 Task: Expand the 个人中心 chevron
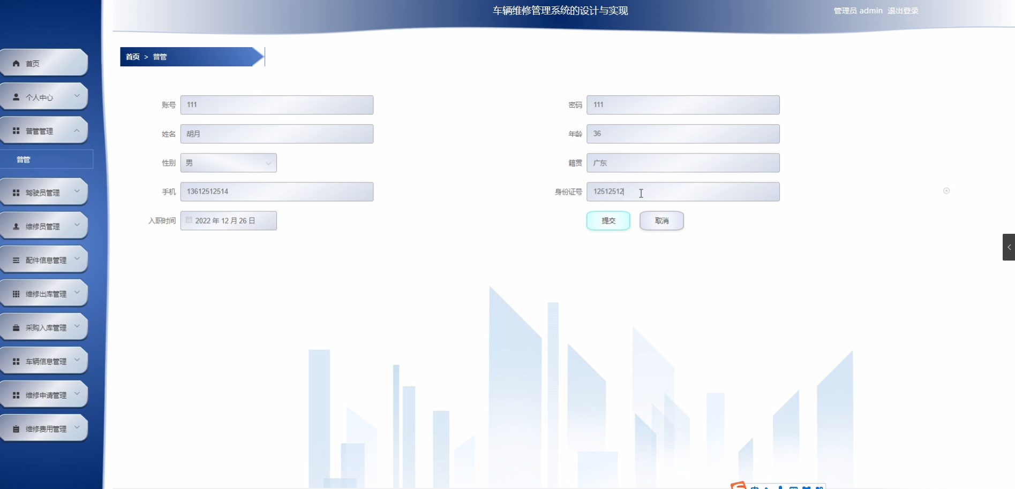tap(77, 96)
